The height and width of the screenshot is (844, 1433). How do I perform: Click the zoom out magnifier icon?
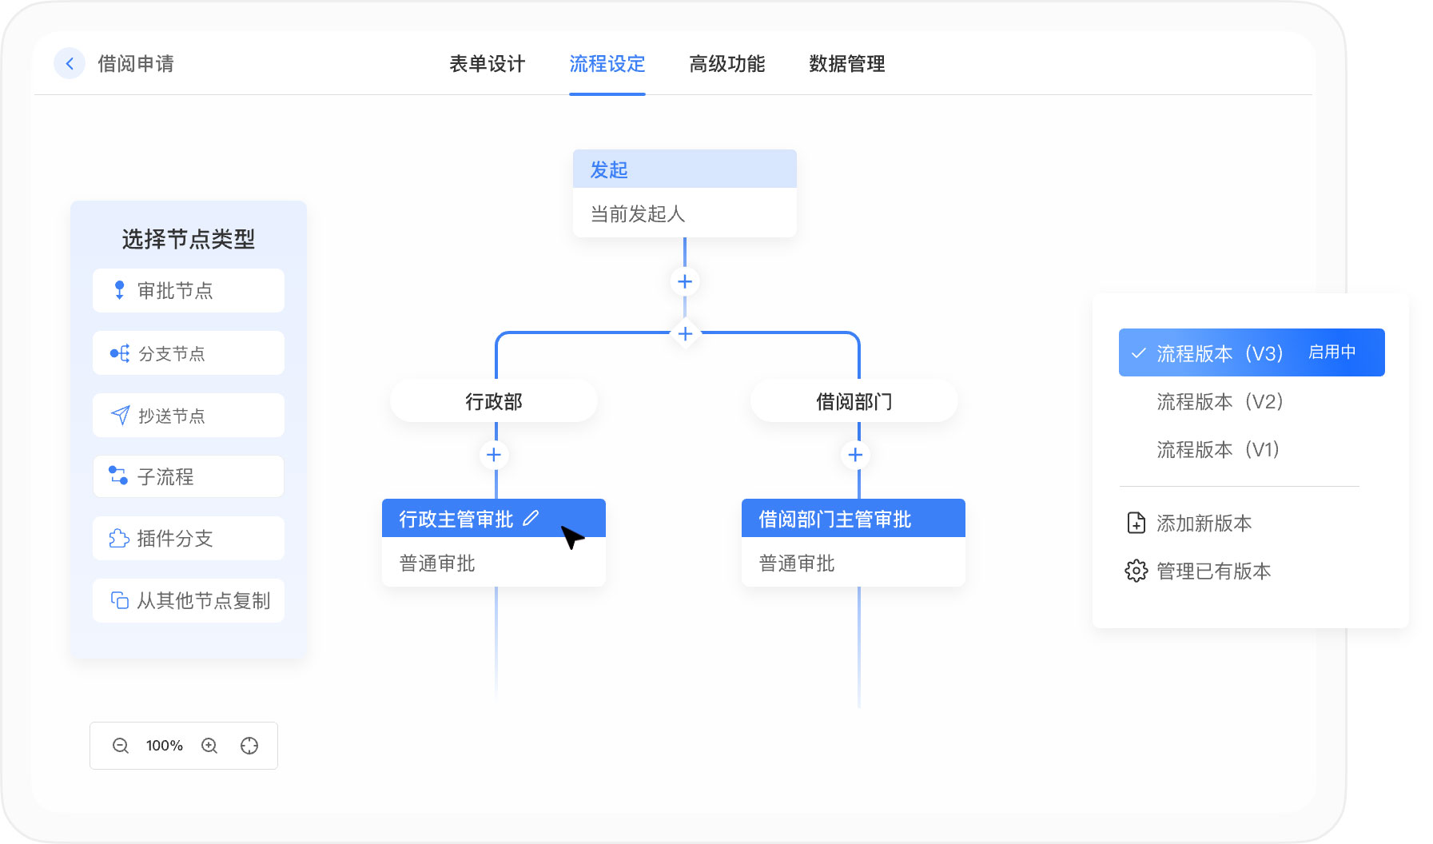click(x=121, y=746)
